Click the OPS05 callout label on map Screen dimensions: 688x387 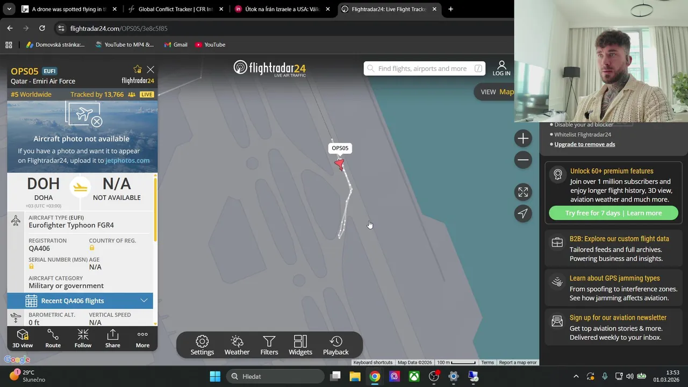[340, 148]
